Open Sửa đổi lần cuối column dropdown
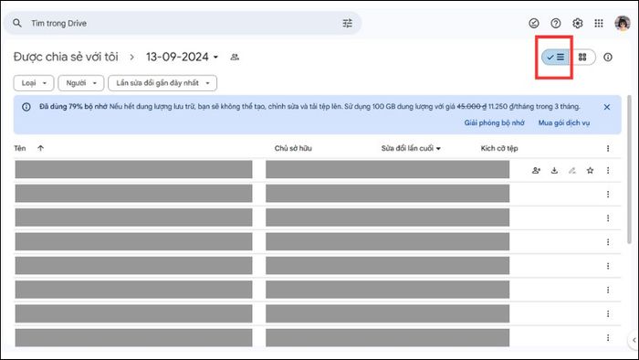 pos(411,148)
